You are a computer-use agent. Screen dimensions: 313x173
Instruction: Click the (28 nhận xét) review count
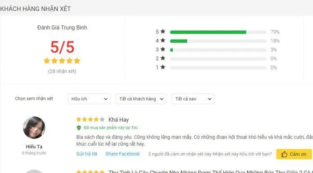click(62, 71)
